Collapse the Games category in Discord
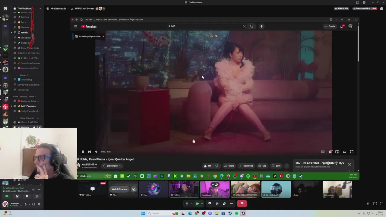 [24, 75]
